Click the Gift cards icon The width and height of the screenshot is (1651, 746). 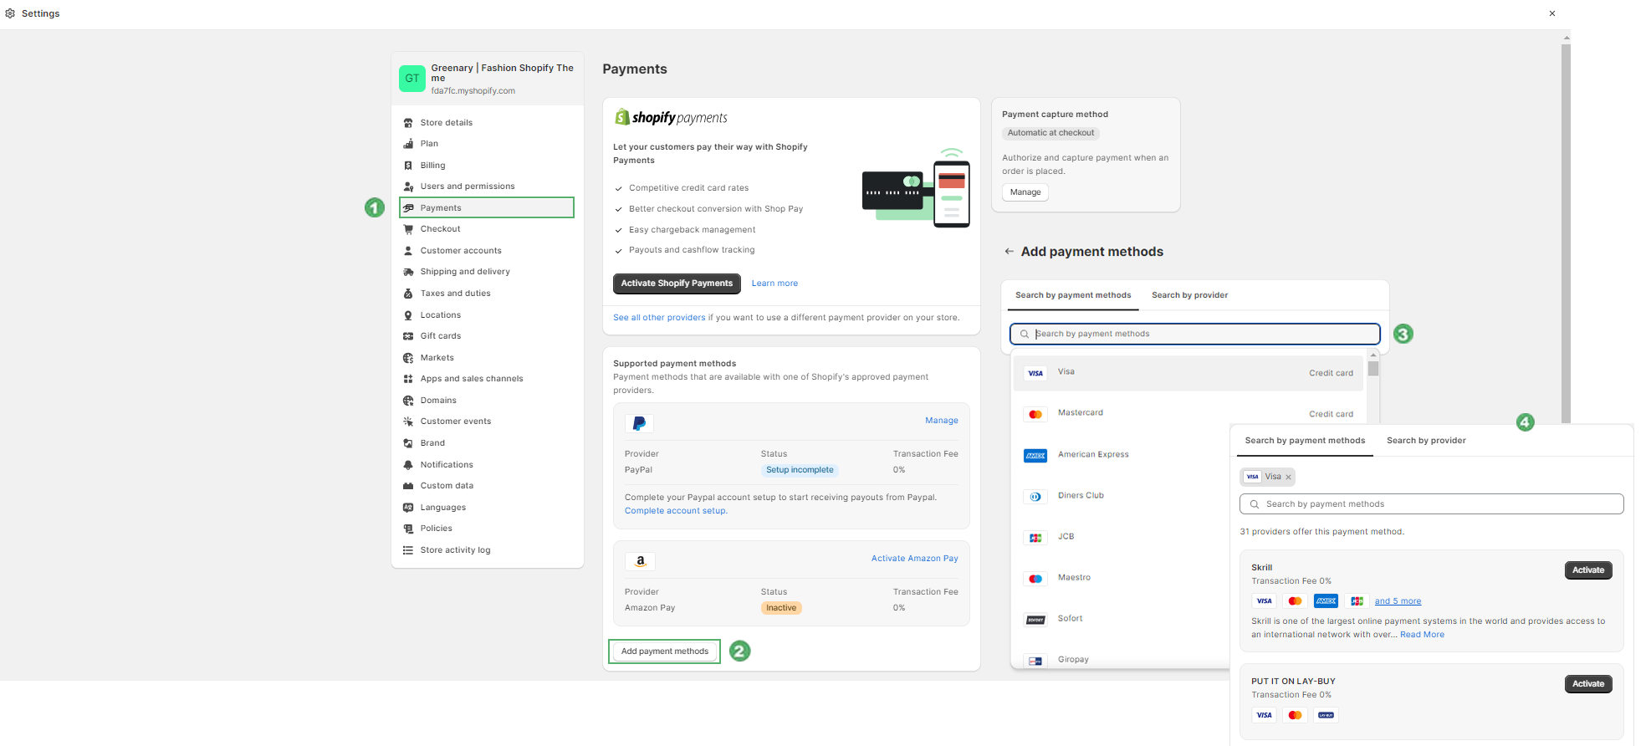(408, 336)
